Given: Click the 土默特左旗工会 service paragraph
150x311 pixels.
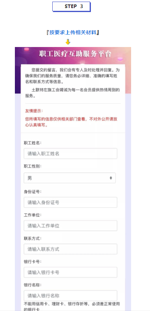Looking at the screenshot, I should (x=73, y=93).
